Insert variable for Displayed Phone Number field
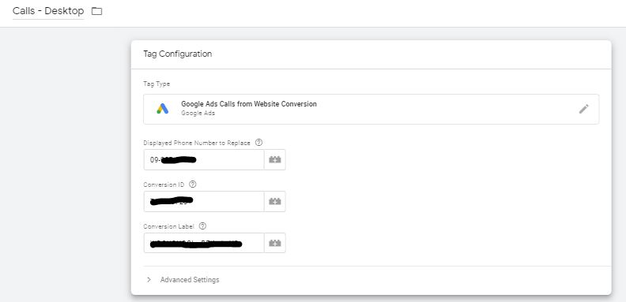 point(275,160)
